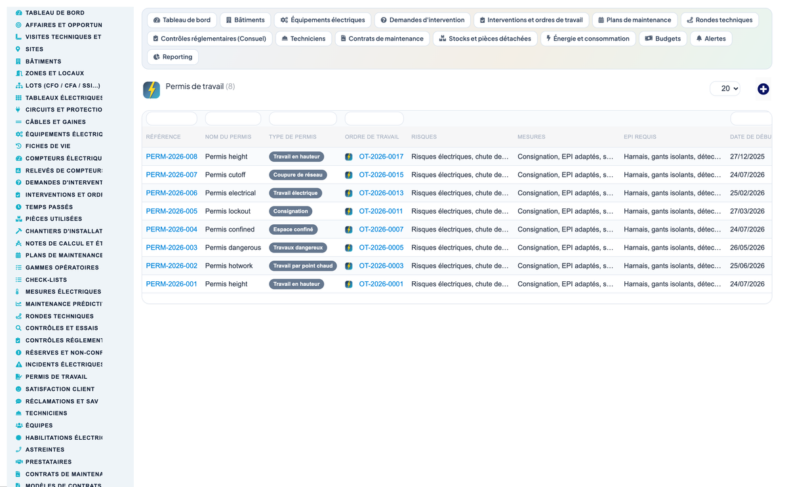Click the Prestataires handshake icon

click(18, 461)
